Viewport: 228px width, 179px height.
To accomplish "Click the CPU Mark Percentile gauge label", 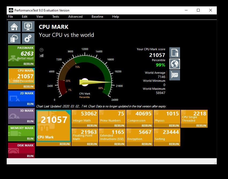I will (85, 95).
